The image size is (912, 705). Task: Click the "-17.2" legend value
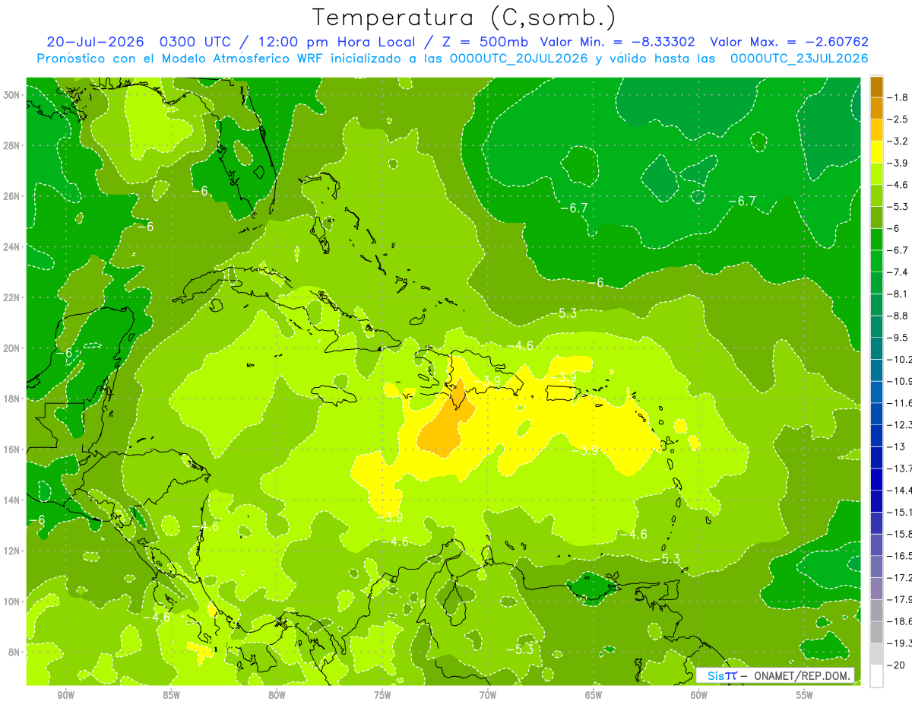pos(900,577)
